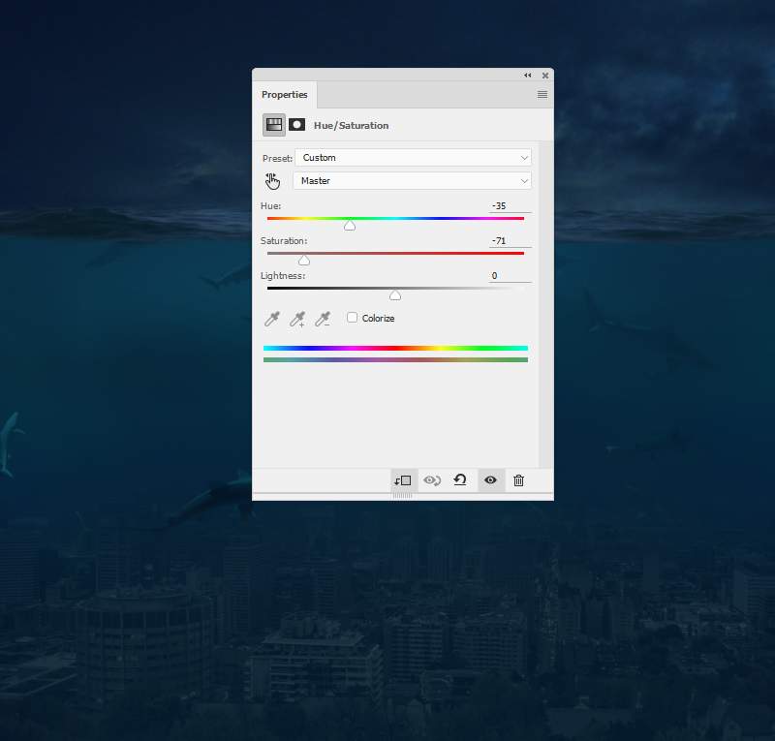Select the layer mask icon

[296, 125]
